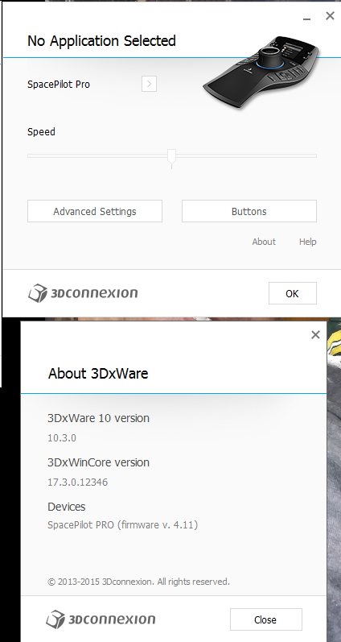Open the Buttons configuration
Image resolution: width=341 pixels, height=642 pixels.
[249, 211]
